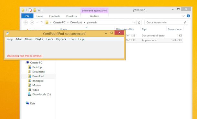Select 'Download' in the address breadcrumb
Image resolution: width=197 pixels, height=119 pixels.
pyautogui.click(x=76, y=23)
